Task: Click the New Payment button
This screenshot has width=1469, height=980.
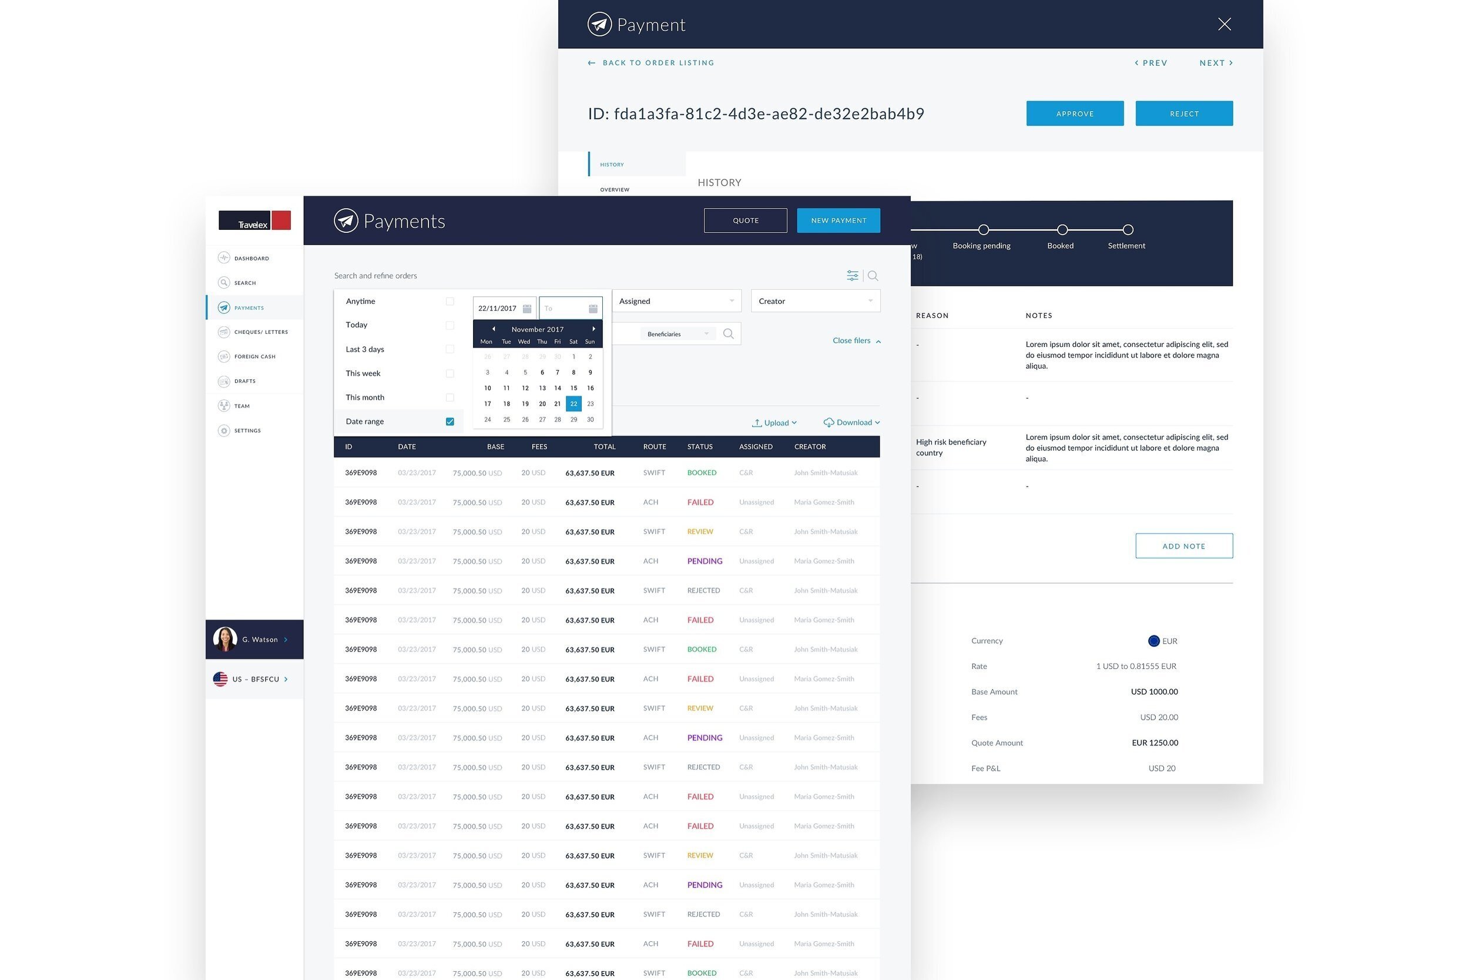Action: [839, 220]
